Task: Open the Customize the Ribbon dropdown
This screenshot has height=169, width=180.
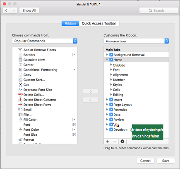Action: (136, 41)
